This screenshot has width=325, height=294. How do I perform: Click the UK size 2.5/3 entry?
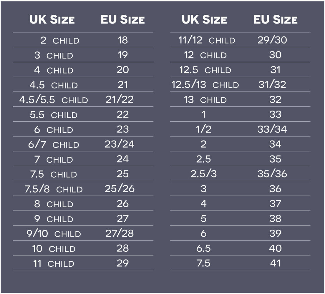tap(203, 174)
